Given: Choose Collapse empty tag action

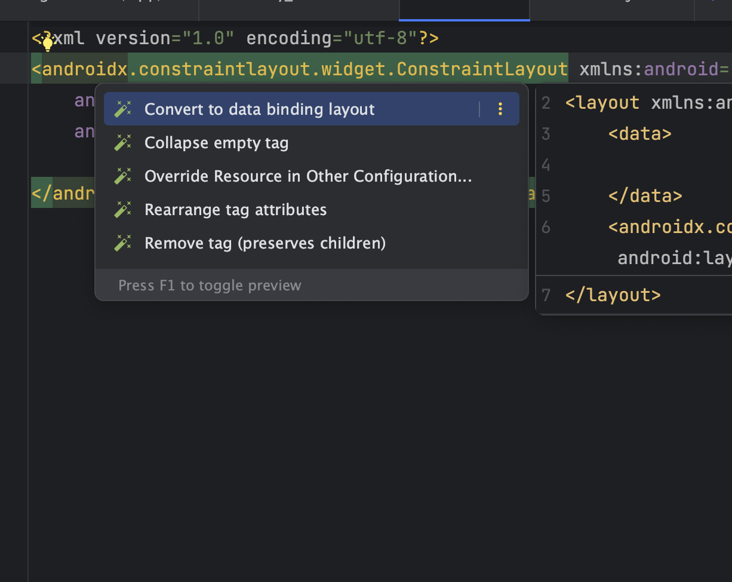Looking at the screenshot, I should 216,143.
